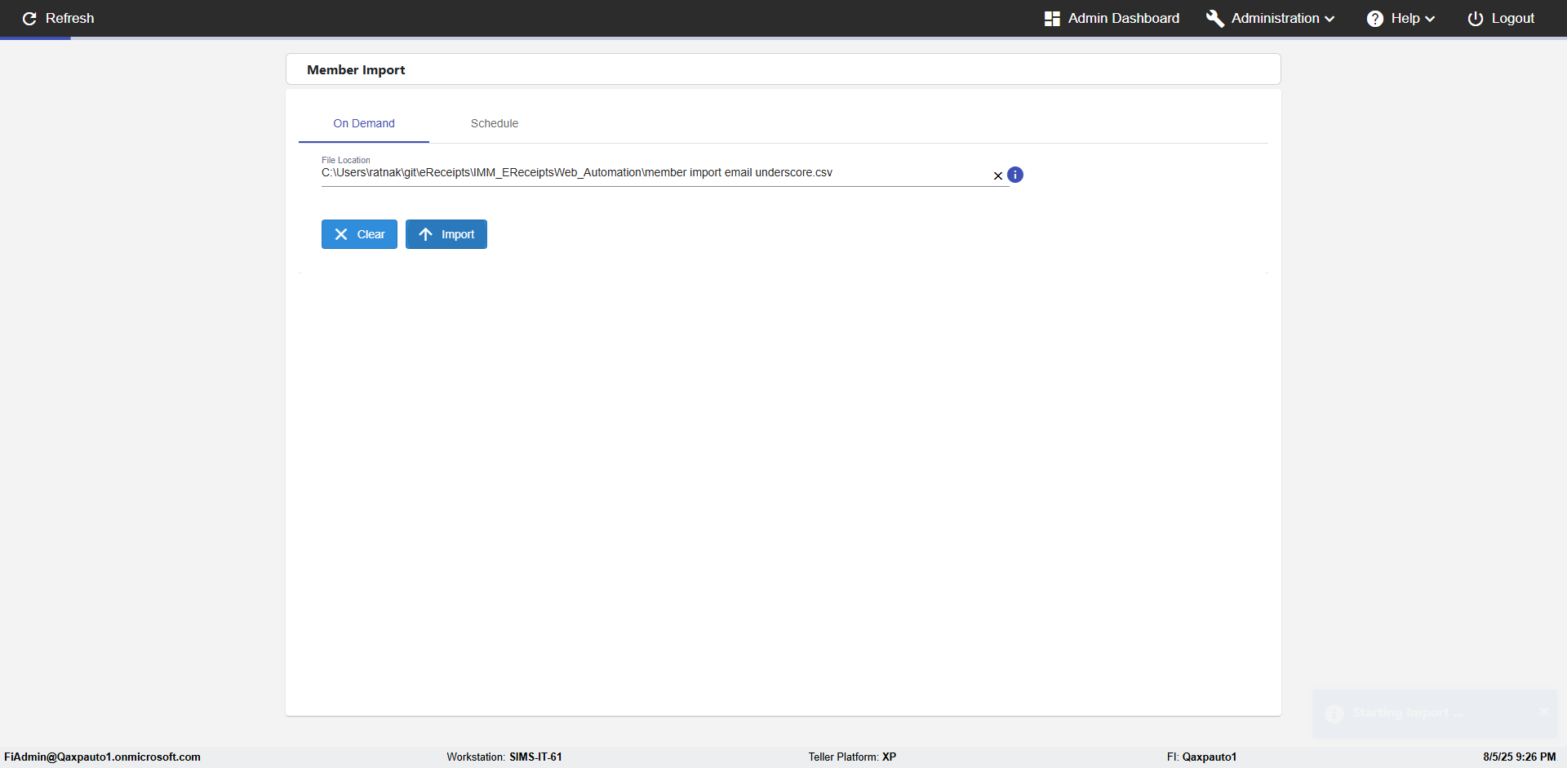
Task: Expand the Help menu
Action: point(1401,18)
